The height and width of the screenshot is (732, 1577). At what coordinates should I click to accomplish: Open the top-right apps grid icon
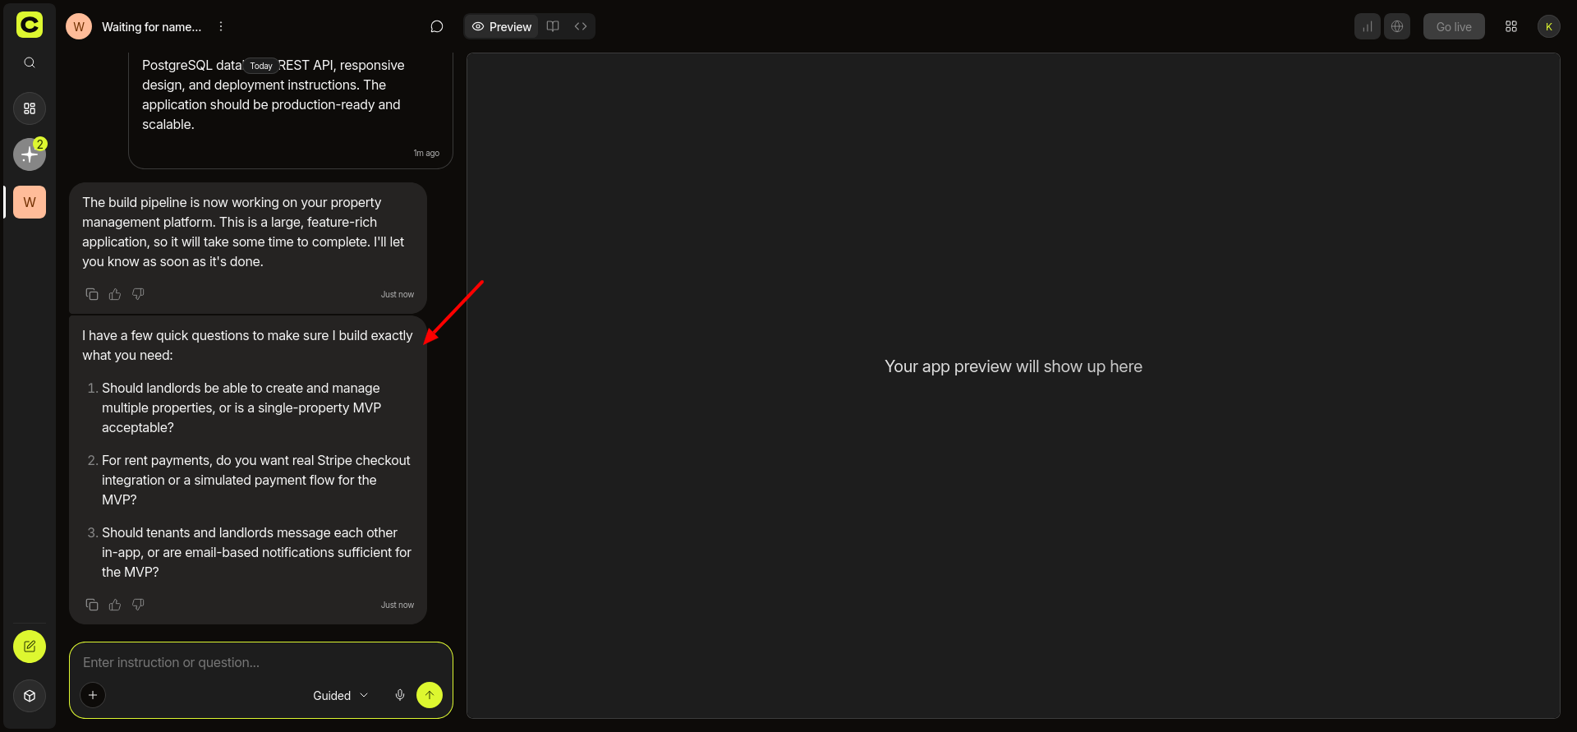tap(1511, 26)
